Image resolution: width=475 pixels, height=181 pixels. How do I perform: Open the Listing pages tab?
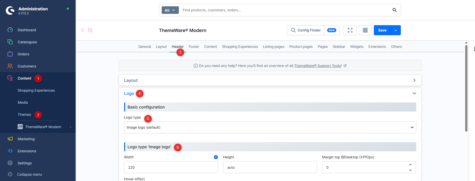point(273,47)
